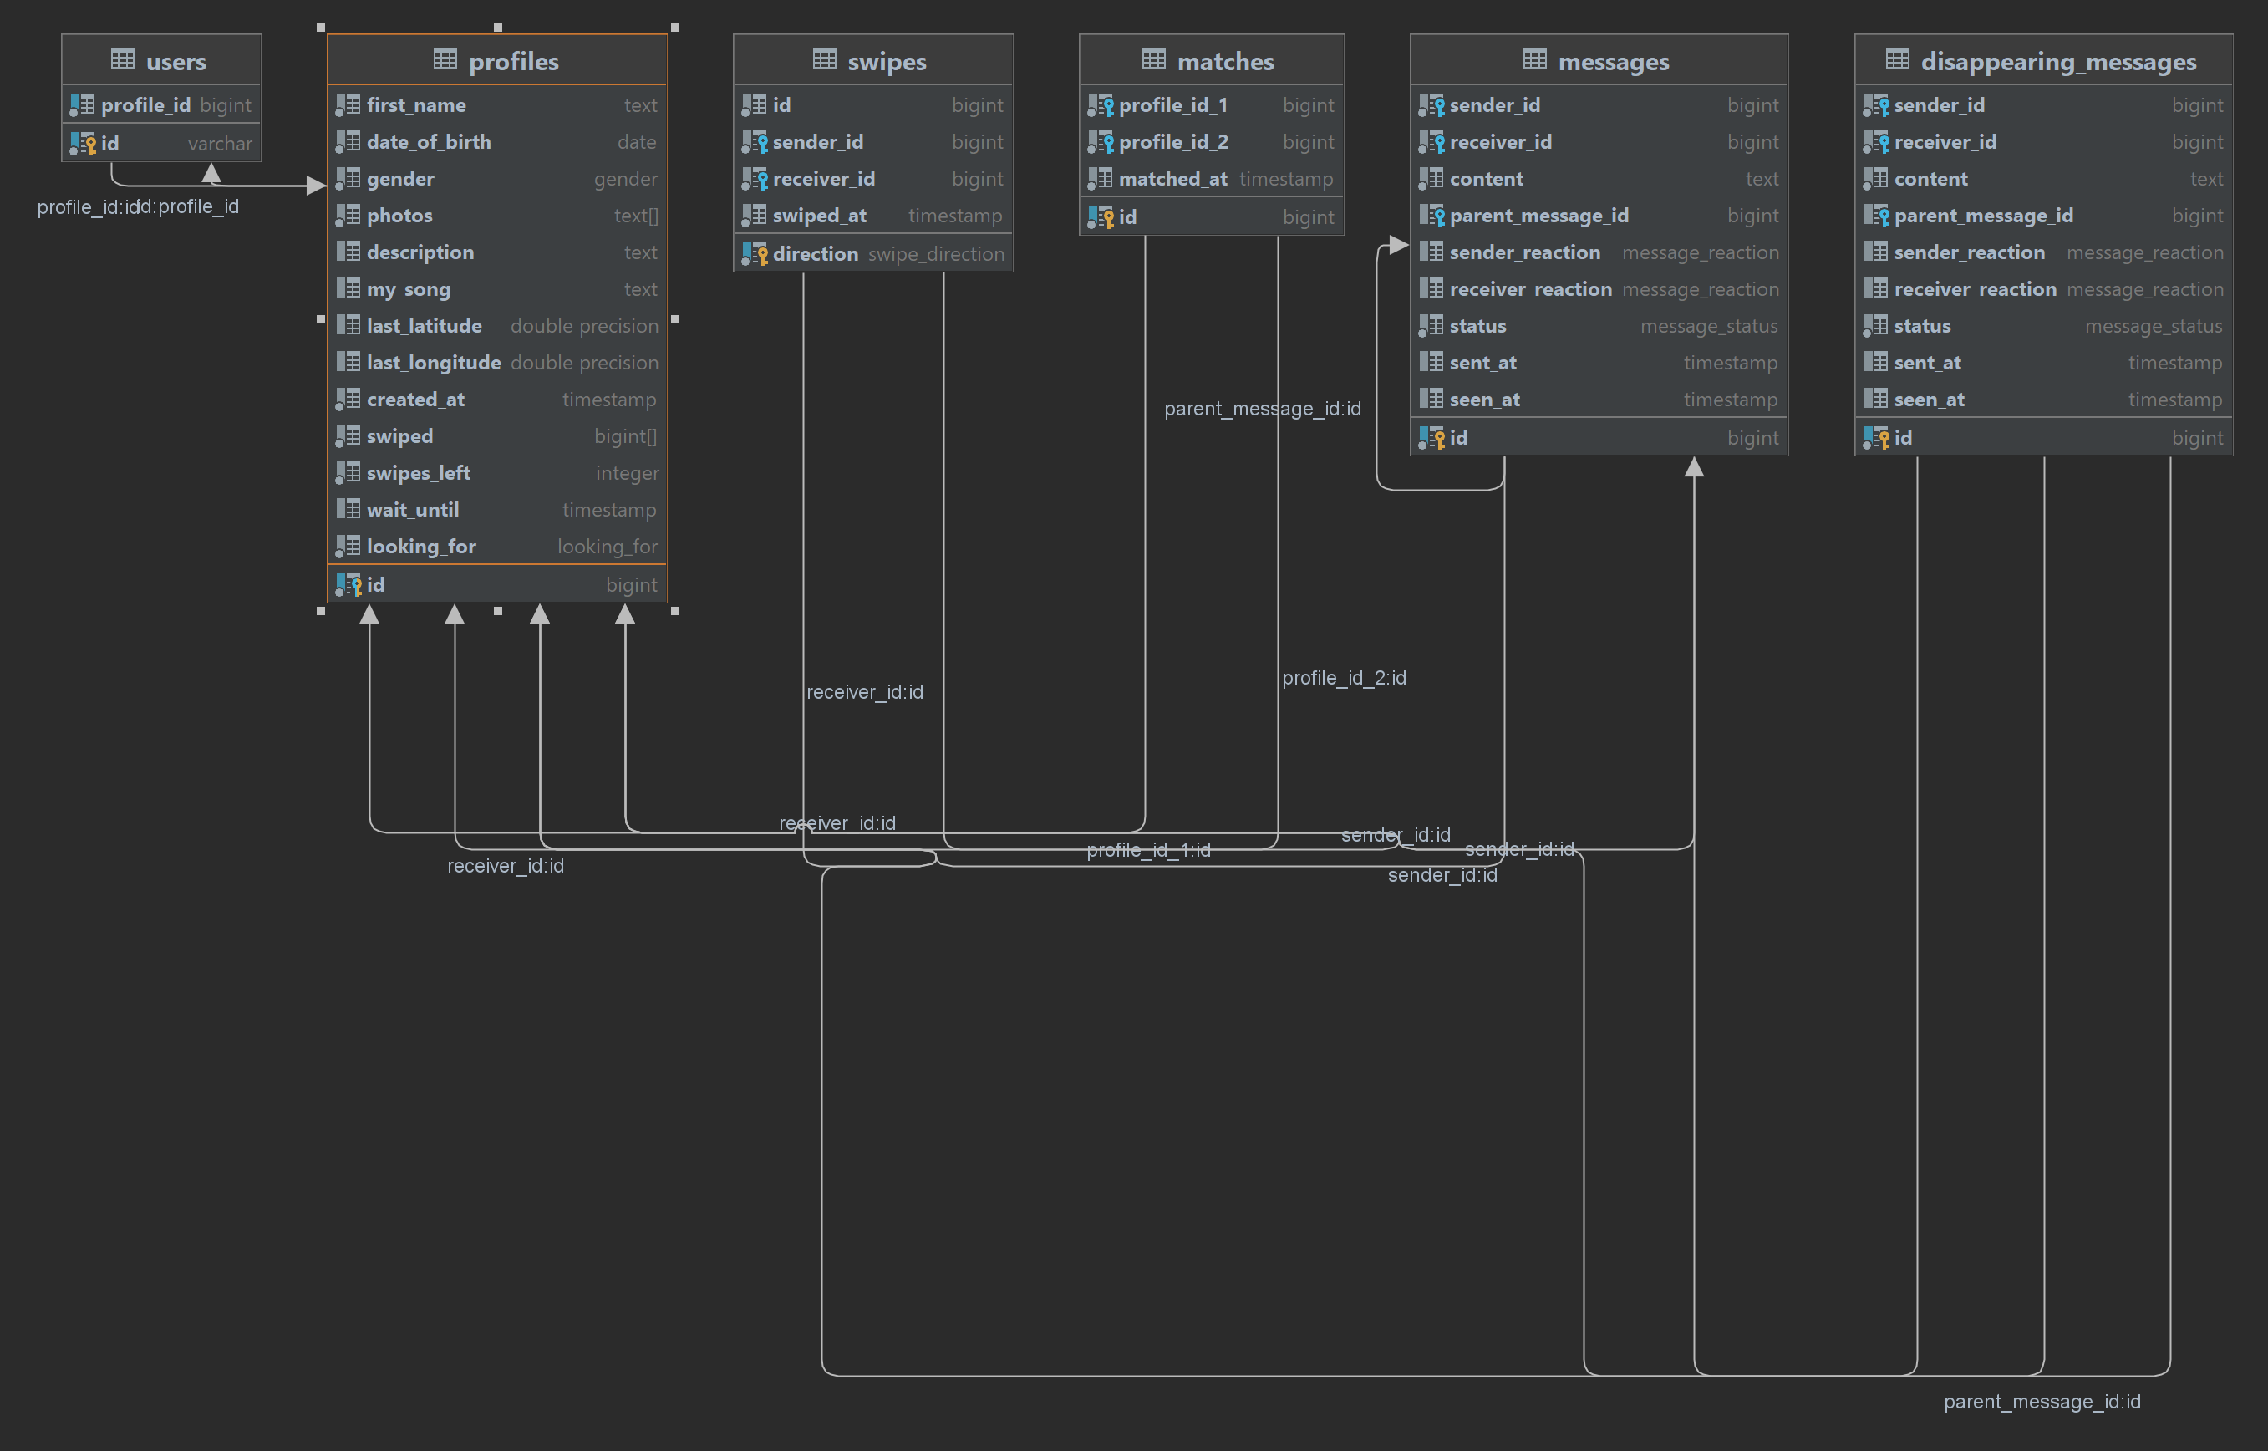2268x1451 pixels.
Task: Click the bottom-center resize handle of profiles
Action: click(x=498, y=612)
